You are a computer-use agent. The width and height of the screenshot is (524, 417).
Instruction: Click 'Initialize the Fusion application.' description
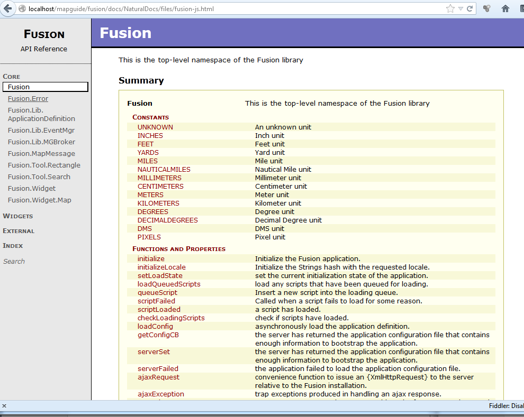[x=308, y=258]
